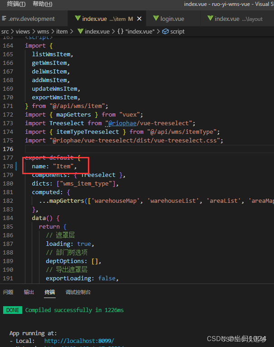The image size is (274, 347).
Task: Click the script cube icon in breadcrumb
Action: 165,32
